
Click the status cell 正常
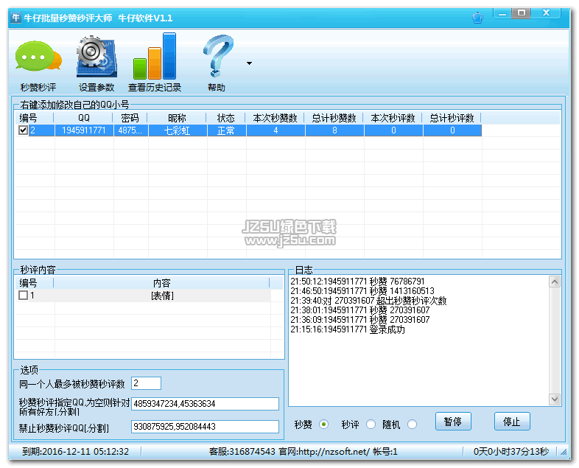(226, 130)
